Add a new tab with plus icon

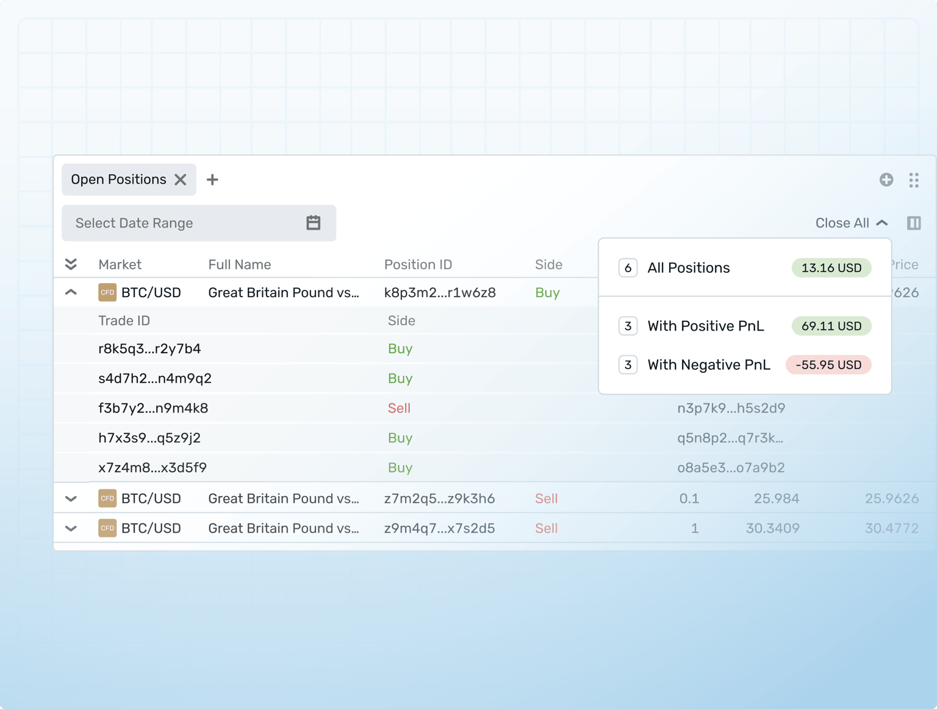pyautogui.click(x=212, y=179)
